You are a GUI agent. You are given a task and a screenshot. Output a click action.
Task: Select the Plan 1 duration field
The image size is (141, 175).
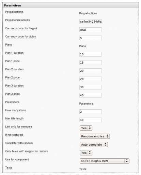tap(91, 54)
